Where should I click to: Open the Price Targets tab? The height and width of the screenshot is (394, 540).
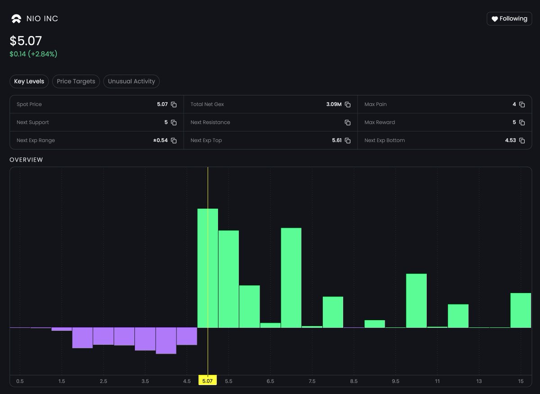click(76, 81)
